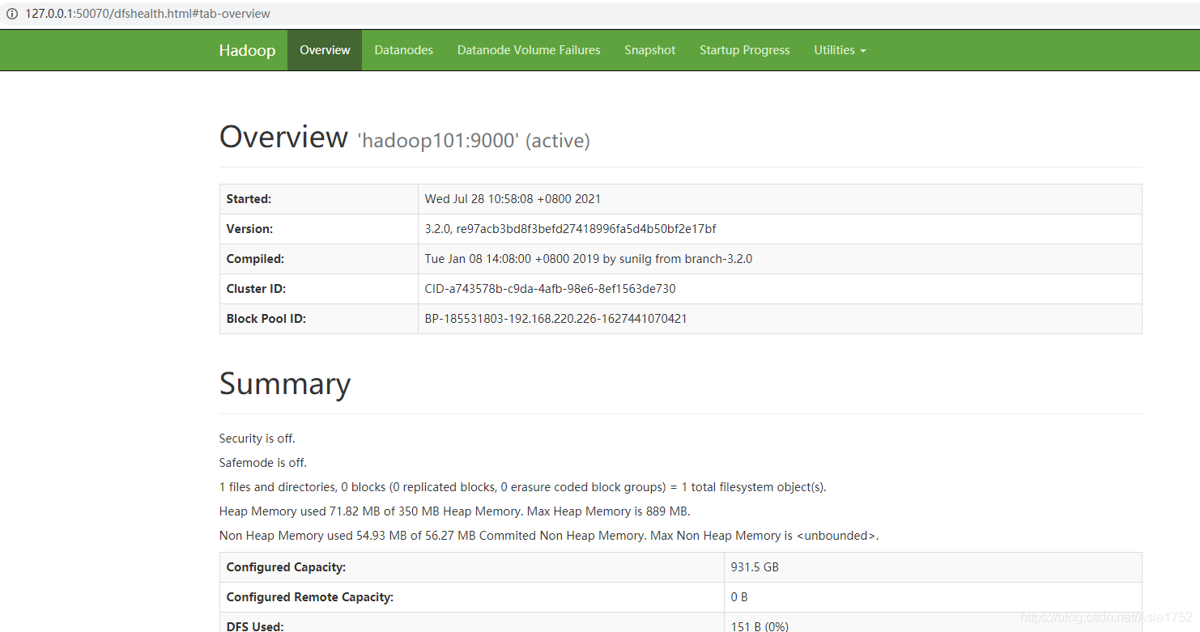Click the files and directories count line

tap(523, 487)
